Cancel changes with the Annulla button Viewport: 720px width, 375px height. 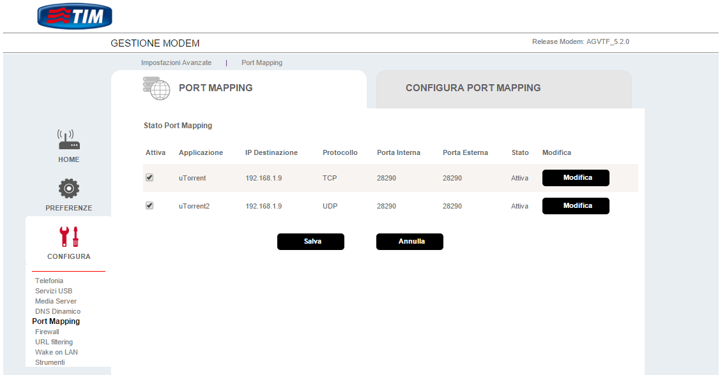point(410,242)
